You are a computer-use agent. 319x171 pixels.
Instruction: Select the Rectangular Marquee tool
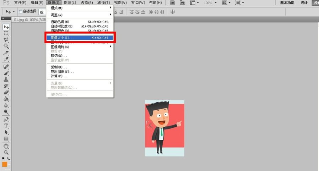click(6, 33)
